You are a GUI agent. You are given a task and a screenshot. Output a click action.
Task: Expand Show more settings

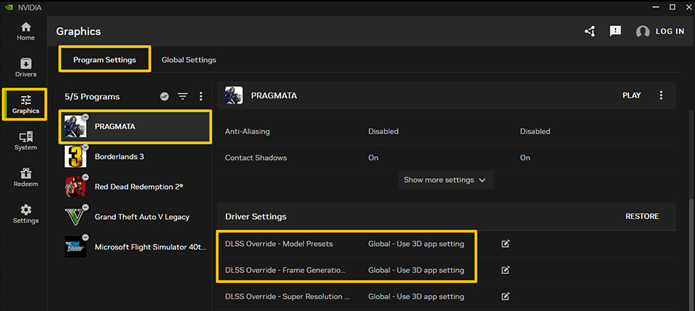445,180
